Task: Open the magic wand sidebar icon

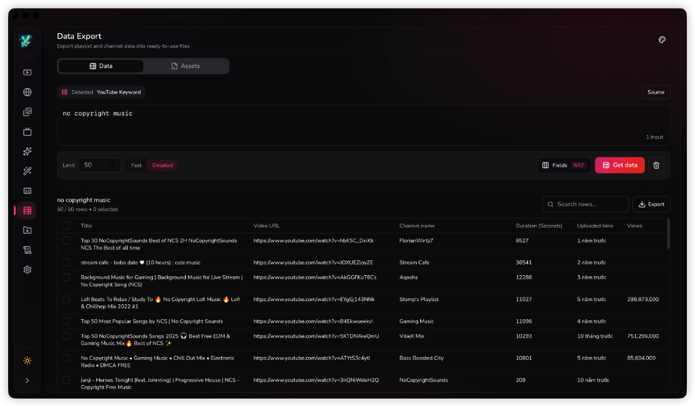Action: (27, 171)
